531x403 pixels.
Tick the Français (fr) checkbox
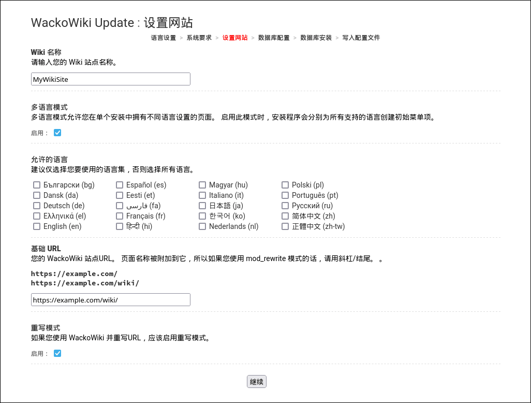point(120,216)
